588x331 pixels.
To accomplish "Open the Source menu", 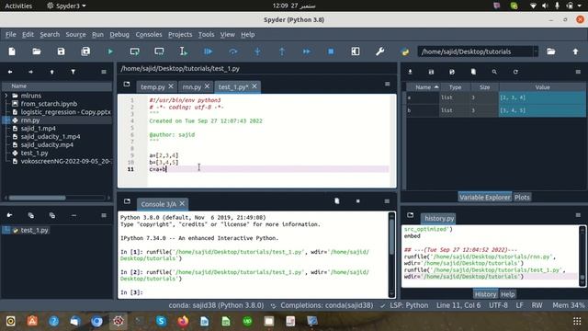I will pos(75,35).
